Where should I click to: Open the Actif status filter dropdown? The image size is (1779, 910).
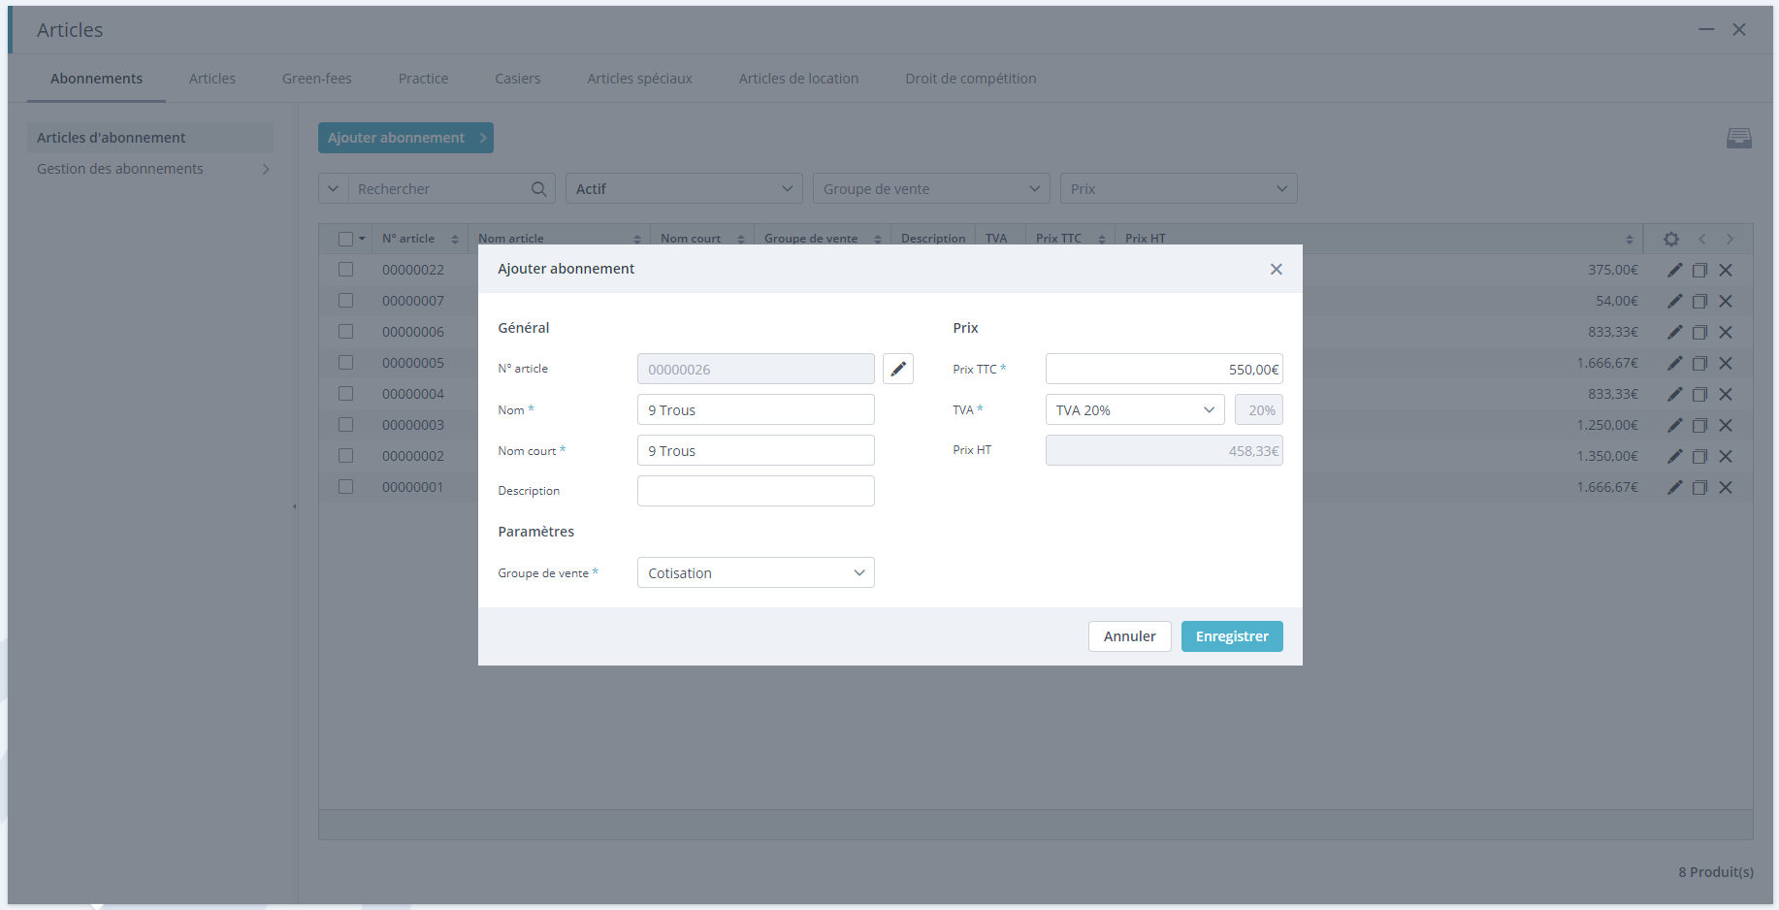pyautogui.click(x=684, y=188)
